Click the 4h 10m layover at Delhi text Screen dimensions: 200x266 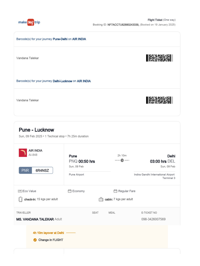[x=48, y=233]
